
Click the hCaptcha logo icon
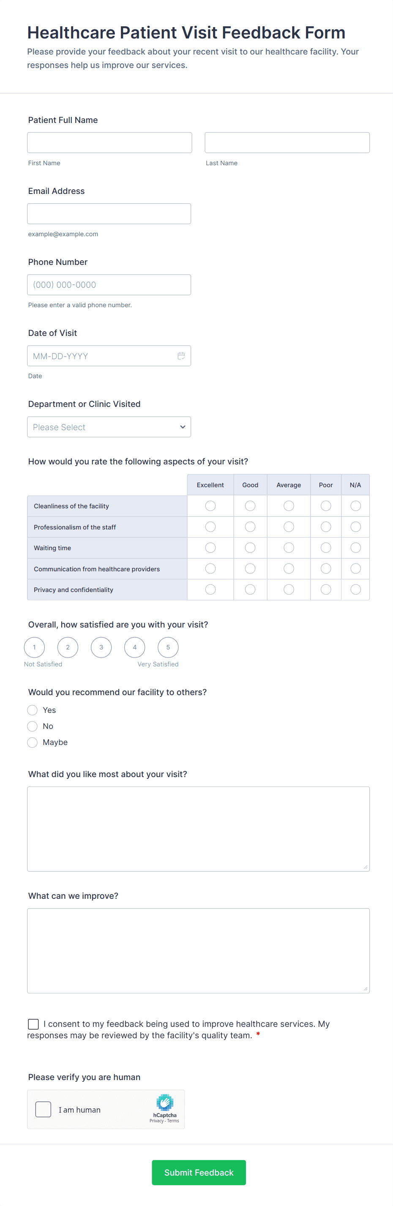pyautogui.click(x=165, y=1102)
